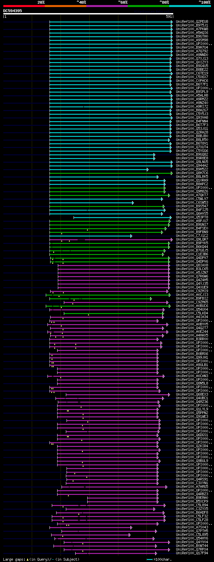
Task: Select the UniRef100_Q8H7C6 label
Action: click(192, 173)
